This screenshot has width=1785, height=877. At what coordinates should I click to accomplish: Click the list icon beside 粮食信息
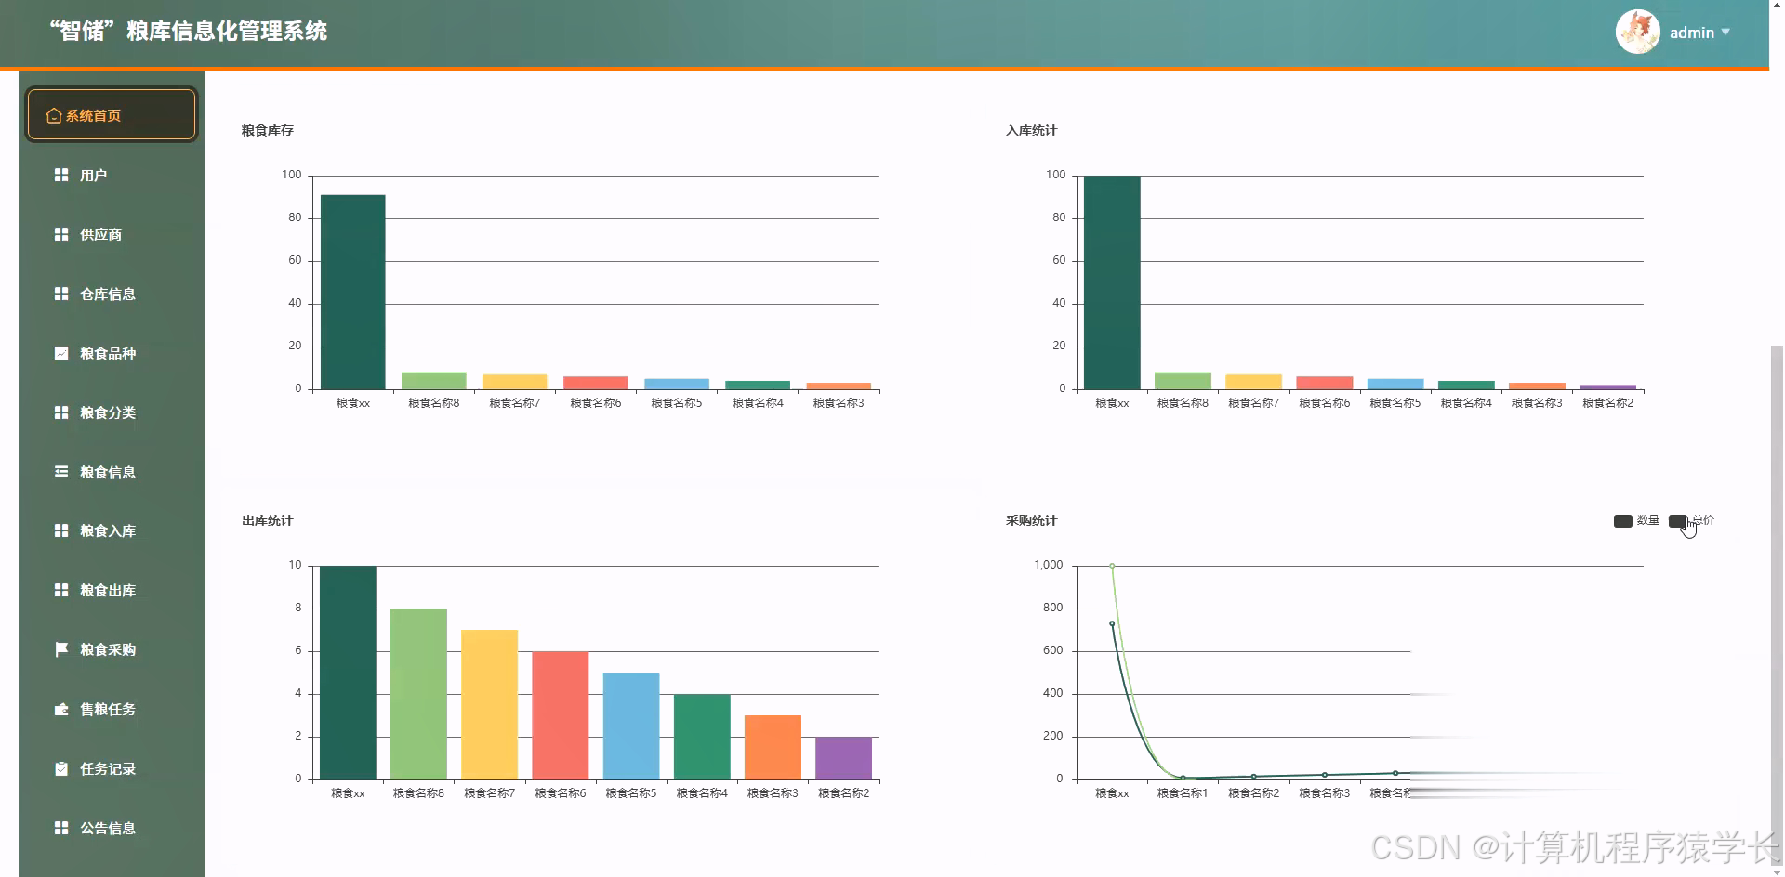click(61, 471)
